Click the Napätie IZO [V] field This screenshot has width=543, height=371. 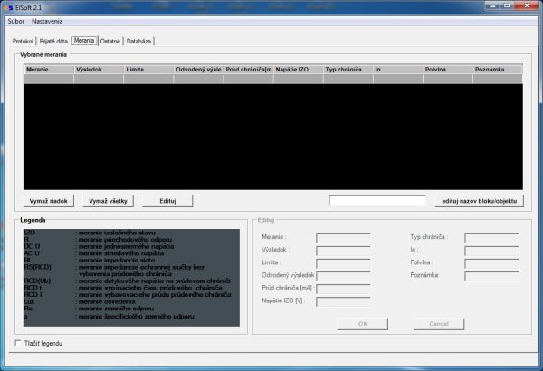(x=343, y=301)
